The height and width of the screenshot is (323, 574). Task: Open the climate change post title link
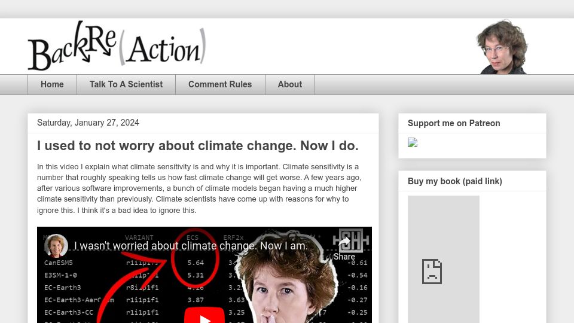pos(198,146)
